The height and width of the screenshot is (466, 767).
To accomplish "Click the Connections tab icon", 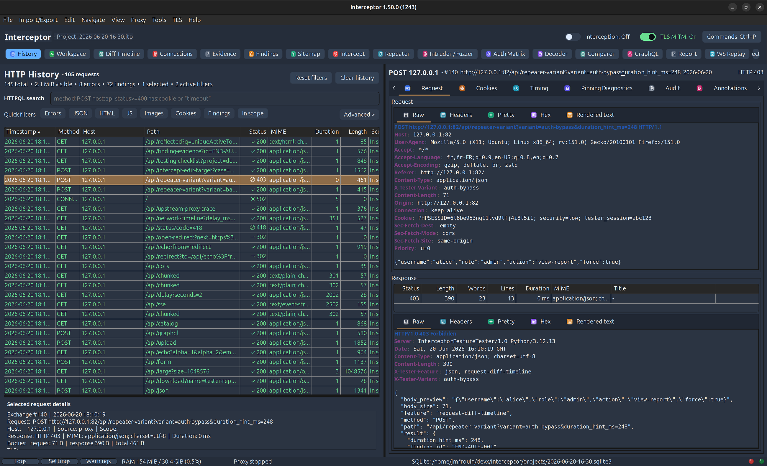I will pyautogui.click(x=155, y=54).
